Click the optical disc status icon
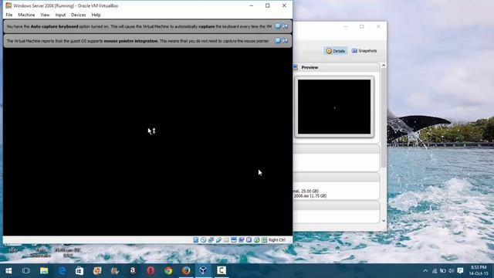494x278 pixels. pos(203,240)
